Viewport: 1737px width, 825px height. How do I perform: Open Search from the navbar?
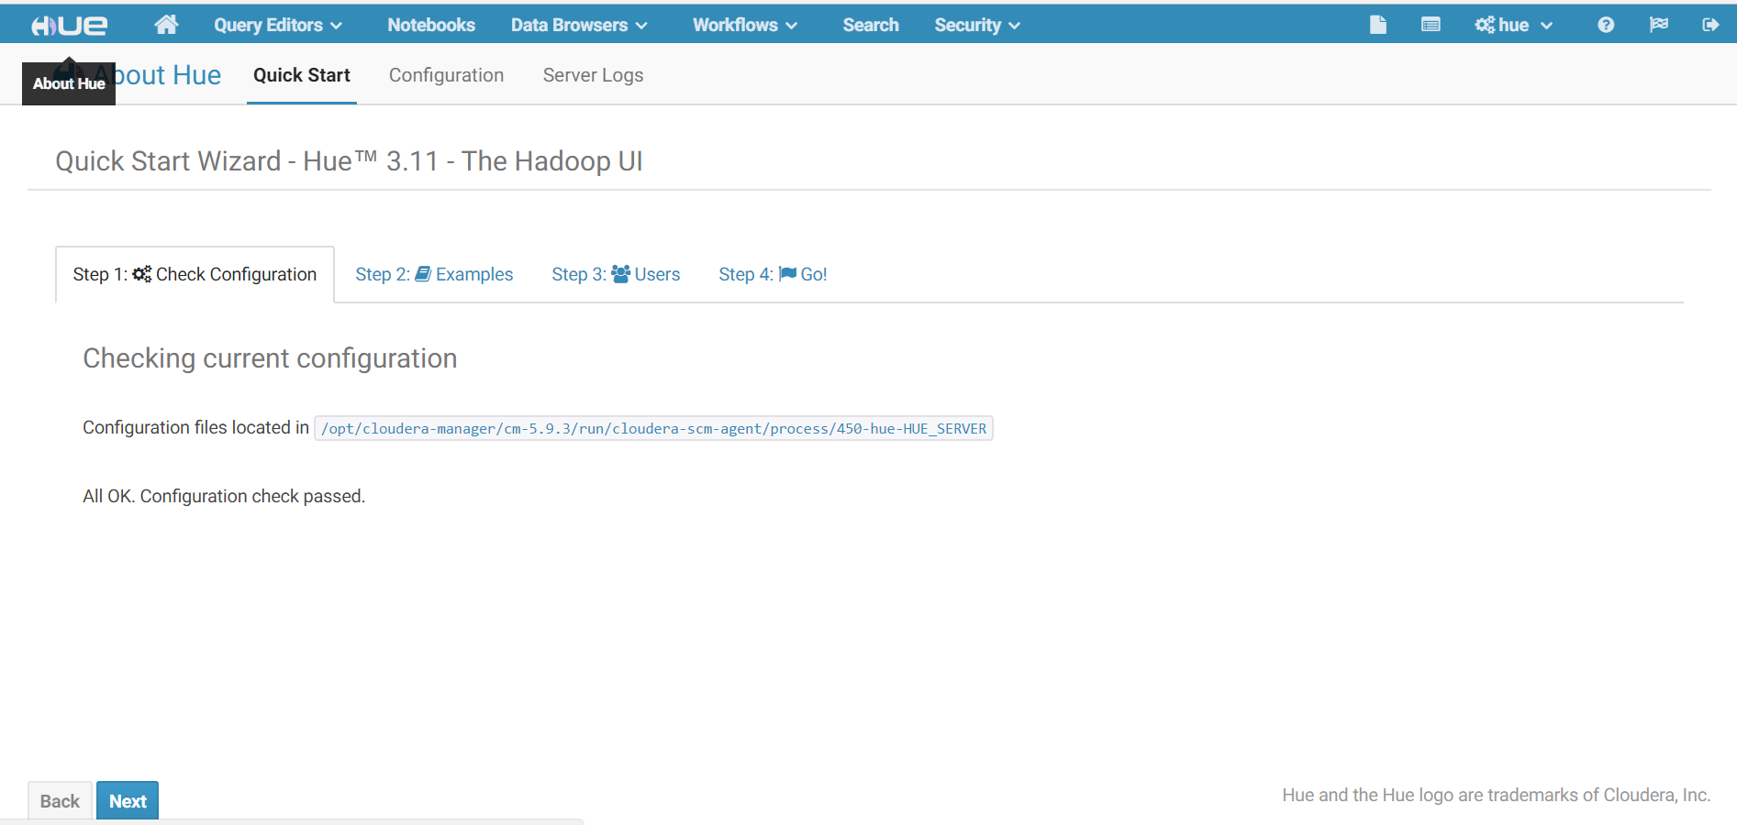(871, 25)
